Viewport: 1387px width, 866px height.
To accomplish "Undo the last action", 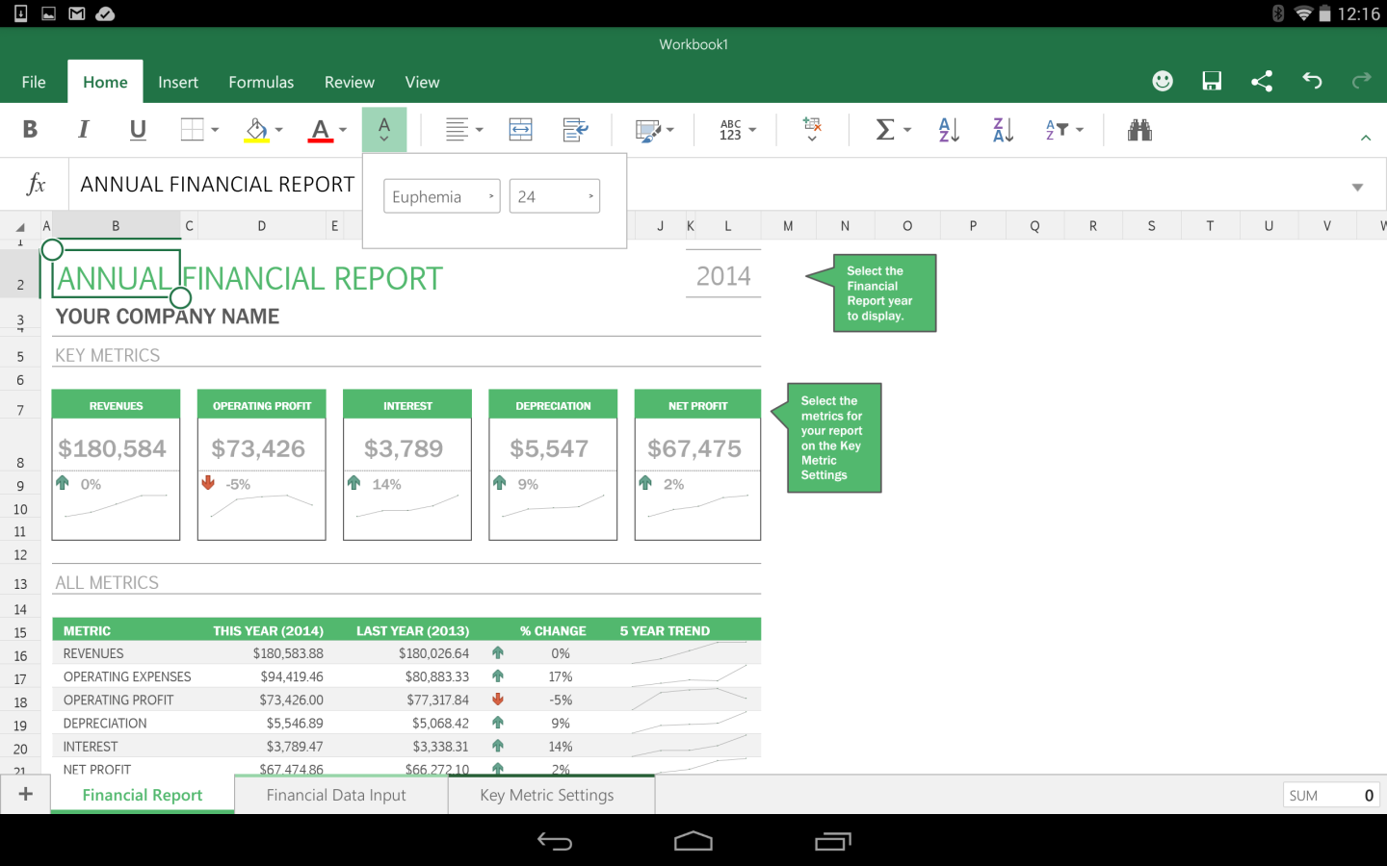I will pyautogui.click(x=1312, y=81).
